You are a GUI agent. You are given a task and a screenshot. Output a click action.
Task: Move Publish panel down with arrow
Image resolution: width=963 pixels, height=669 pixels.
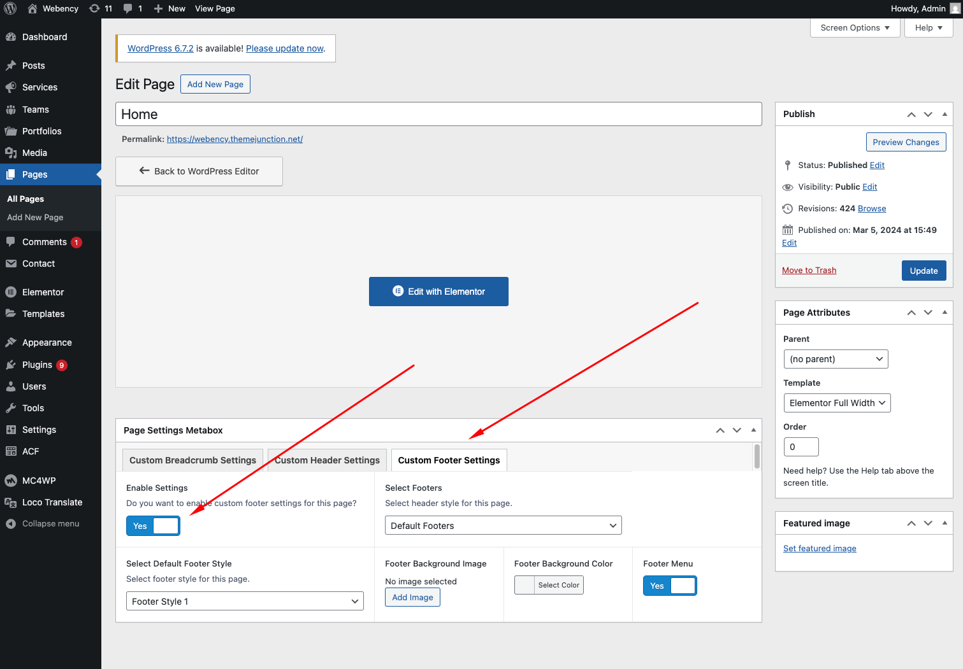coord(928,115)
